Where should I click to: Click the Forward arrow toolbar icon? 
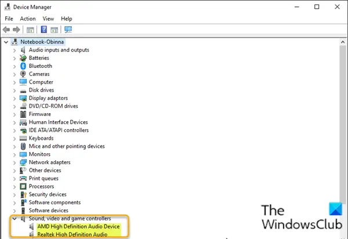(x=16, y=30)
